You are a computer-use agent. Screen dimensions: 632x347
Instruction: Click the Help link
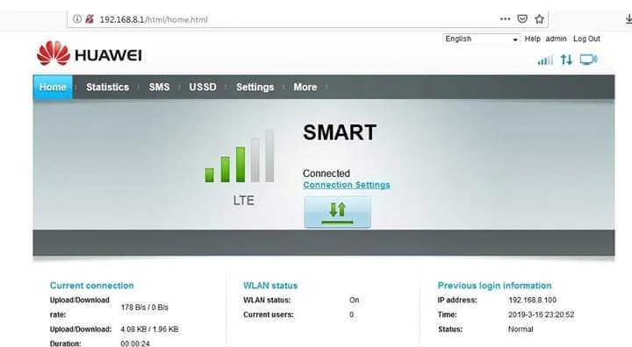click(533, 39)
